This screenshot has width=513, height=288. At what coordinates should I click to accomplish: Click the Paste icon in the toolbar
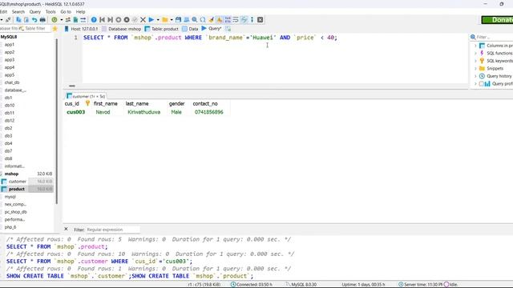[x=26, y=20]
